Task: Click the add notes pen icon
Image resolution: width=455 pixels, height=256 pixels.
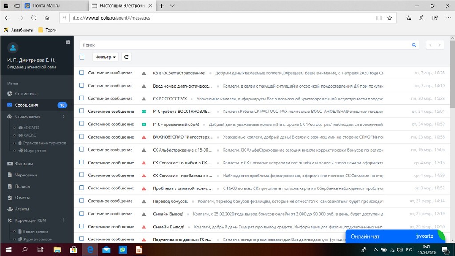Action: pyautogui.click(x=422, y=18)
